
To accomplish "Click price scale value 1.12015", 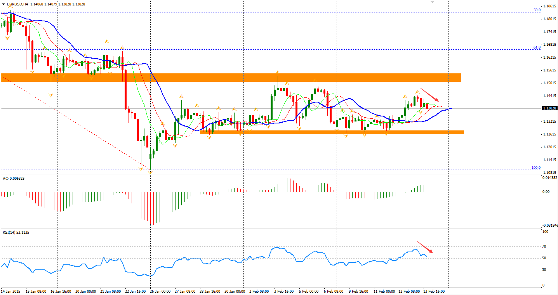I will 550,147.
